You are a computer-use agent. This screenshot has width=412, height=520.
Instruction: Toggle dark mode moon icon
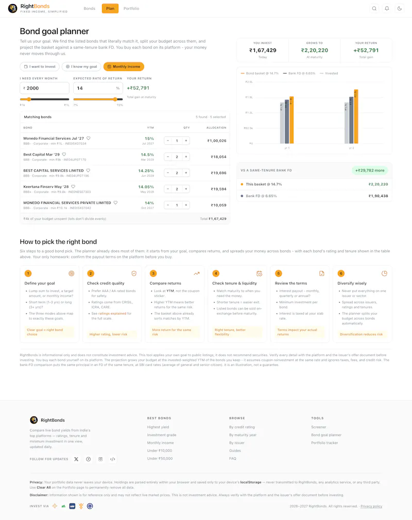[400, 9]
